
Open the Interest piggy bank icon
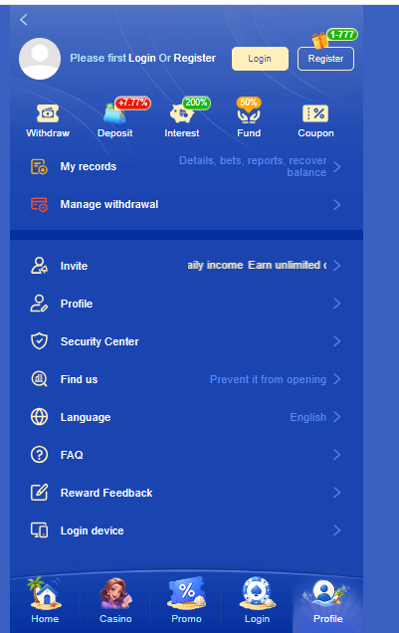point(181,113)
